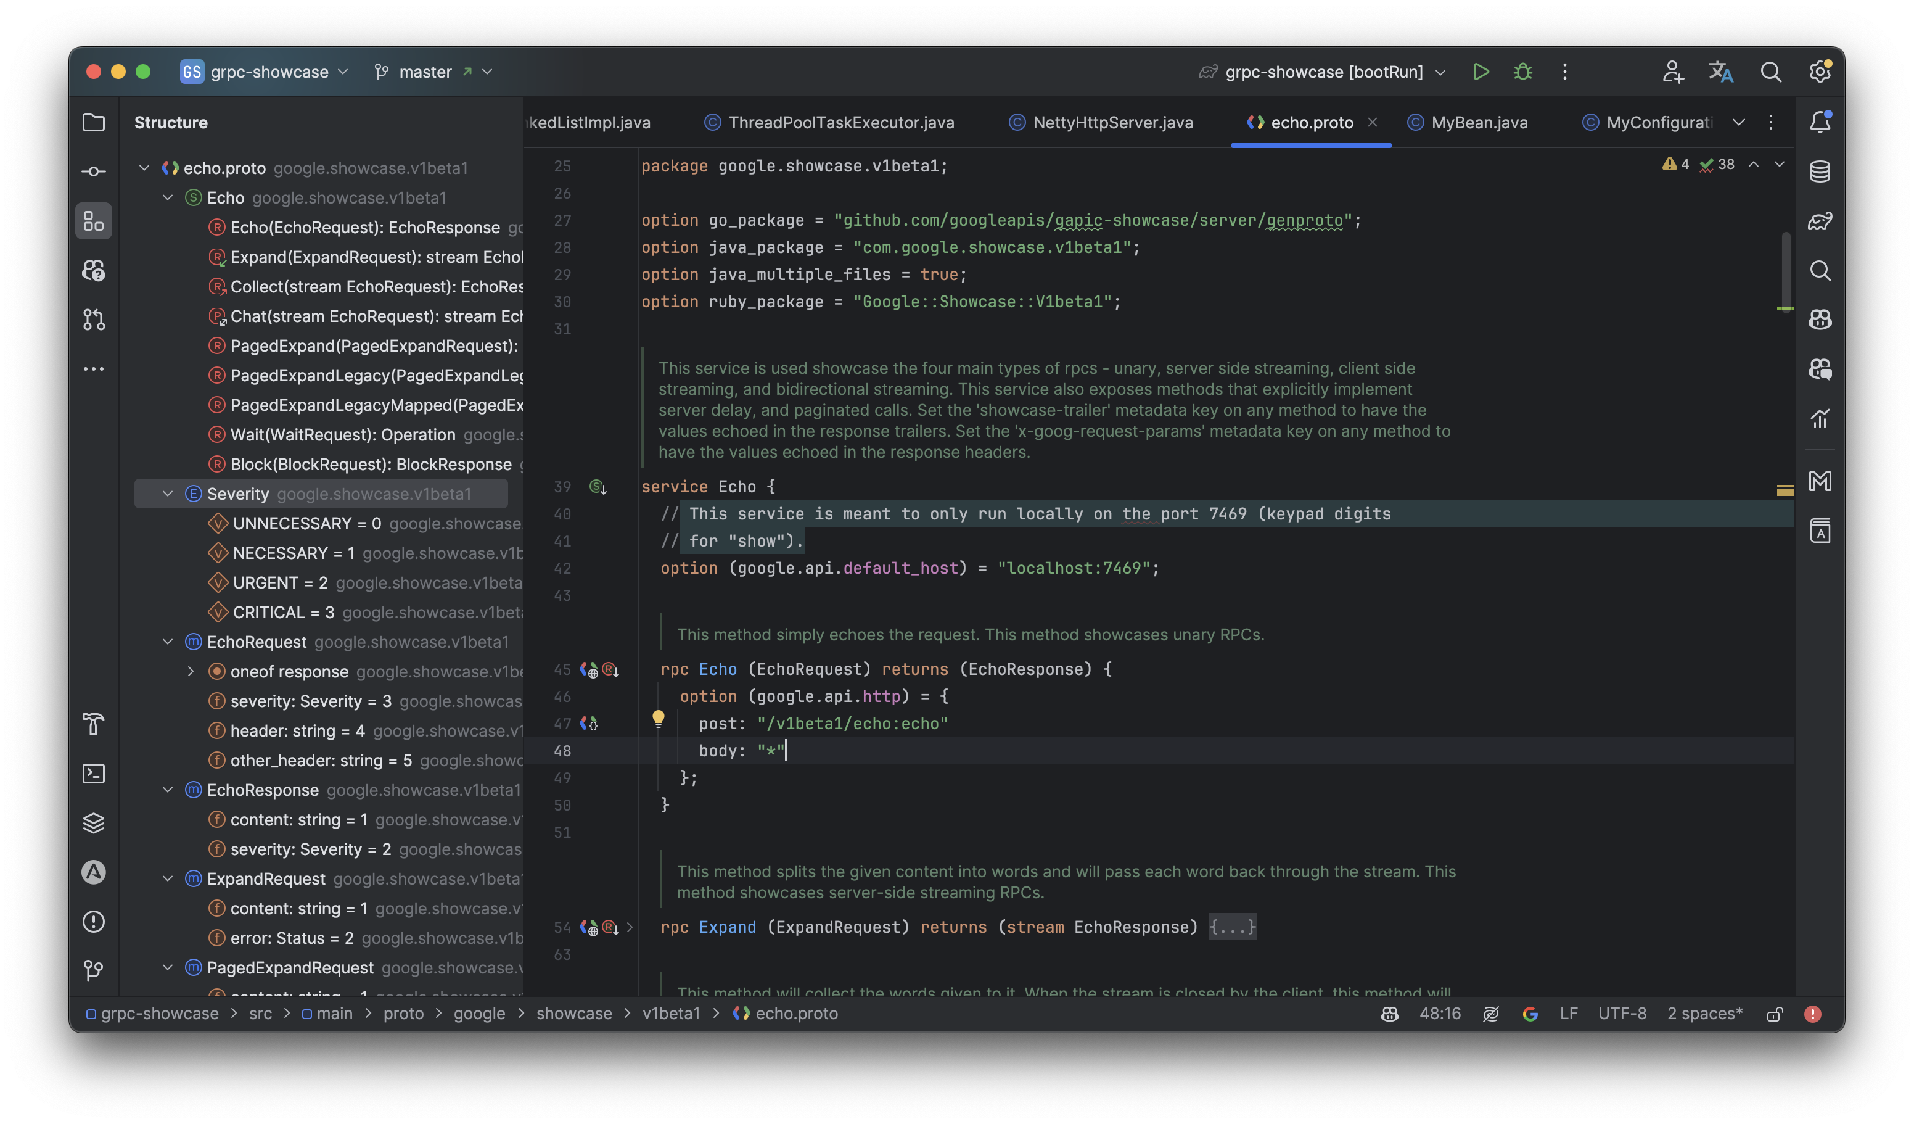The height and width of the screenshot is (1124, 1914).
Task: Click the v1beta1 breadcrumb
Action: (x=671, y=1014)
